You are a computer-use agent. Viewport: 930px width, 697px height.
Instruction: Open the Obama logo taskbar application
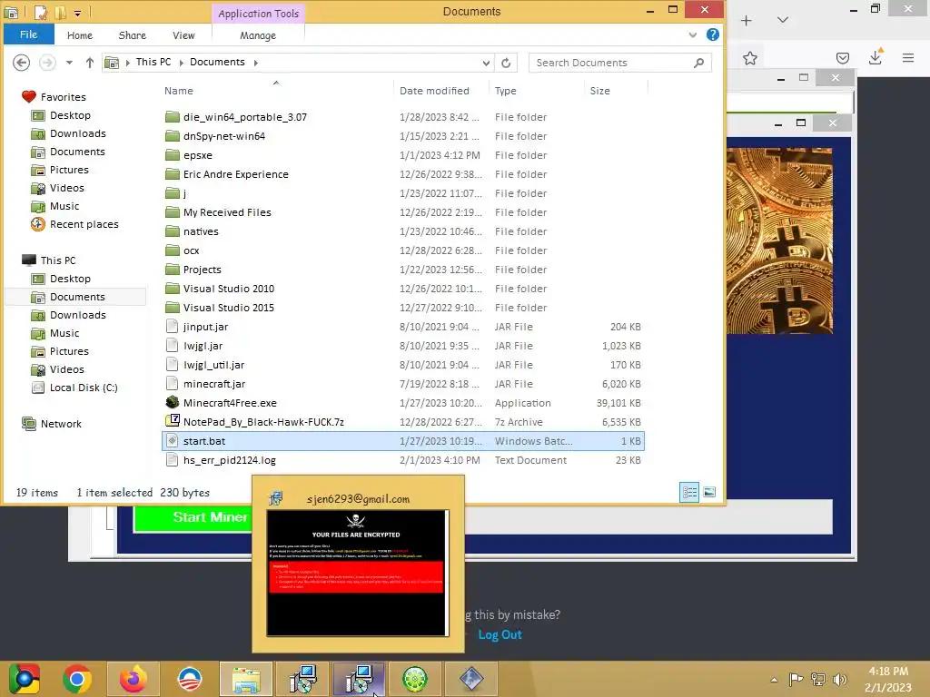(190, 679)
